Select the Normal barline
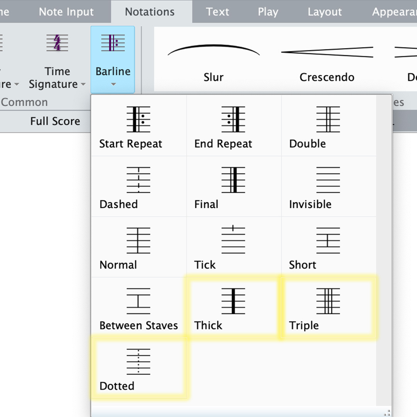The width and height of the screenshot is (417, 417). point(139,247)
